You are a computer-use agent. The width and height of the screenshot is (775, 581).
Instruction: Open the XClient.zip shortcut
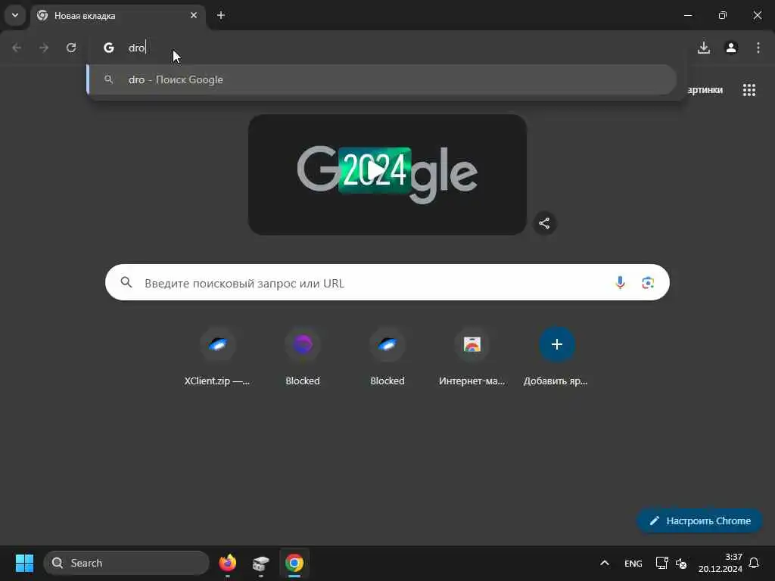click(217, 358)
